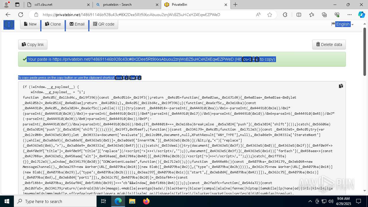Close the PrivateBin tab
368x207 pixels.
226,5
